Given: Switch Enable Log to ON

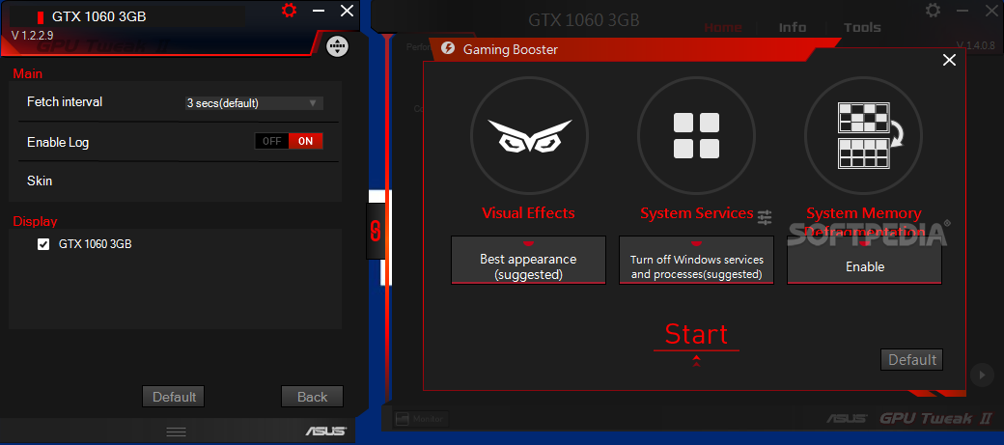Looking at the screenshot, I should [x=306, y=142].
